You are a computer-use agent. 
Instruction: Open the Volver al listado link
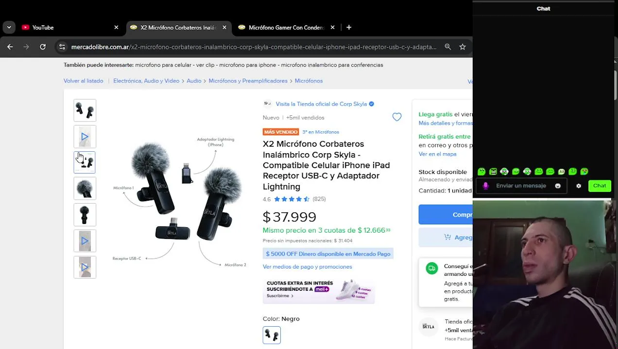pos(83,81)
